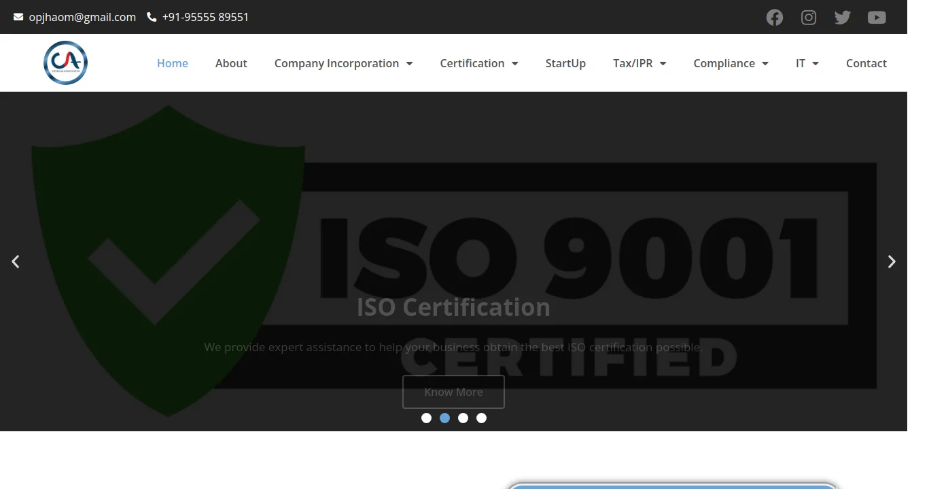Open the Facebook social icon

pyautogui.click(x=774, y=18)
